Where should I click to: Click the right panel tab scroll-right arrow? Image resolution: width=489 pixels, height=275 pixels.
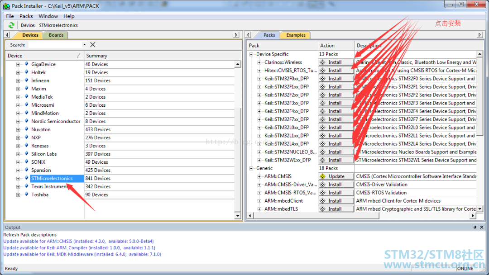point(479,35)
